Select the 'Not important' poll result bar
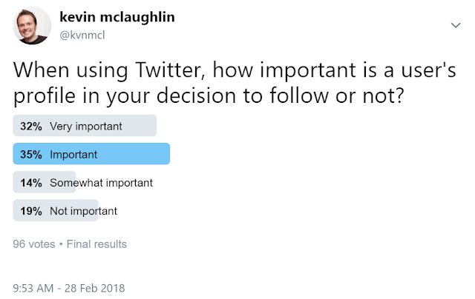 56,210
